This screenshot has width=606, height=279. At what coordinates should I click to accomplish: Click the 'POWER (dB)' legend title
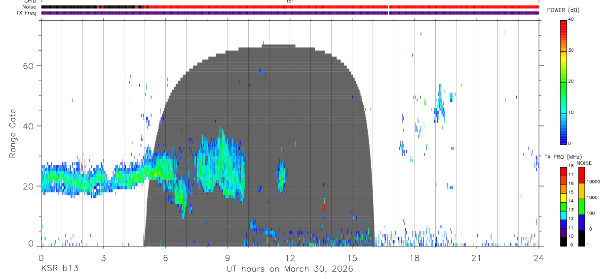pos(564,10)
